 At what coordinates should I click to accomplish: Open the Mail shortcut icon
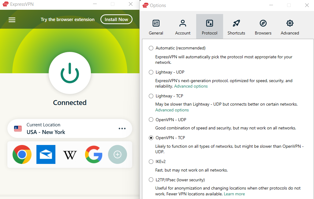click(x=46, y=154)
